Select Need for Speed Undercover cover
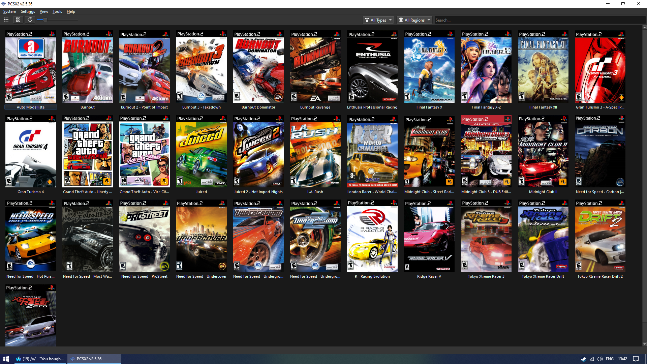This screenshot has height=364, width=647. click(202, 236)
